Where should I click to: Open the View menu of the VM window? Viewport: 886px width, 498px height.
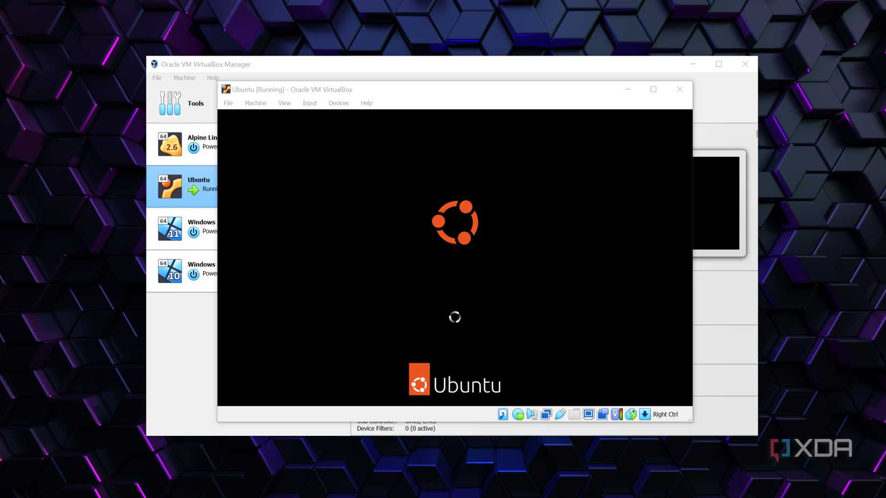coord(284,103)
